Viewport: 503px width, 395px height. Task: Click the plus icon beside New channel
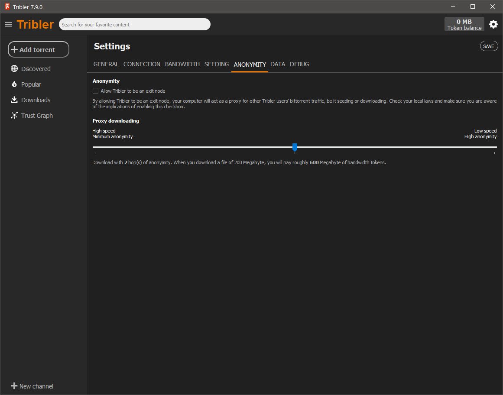[x=14, y=386]
